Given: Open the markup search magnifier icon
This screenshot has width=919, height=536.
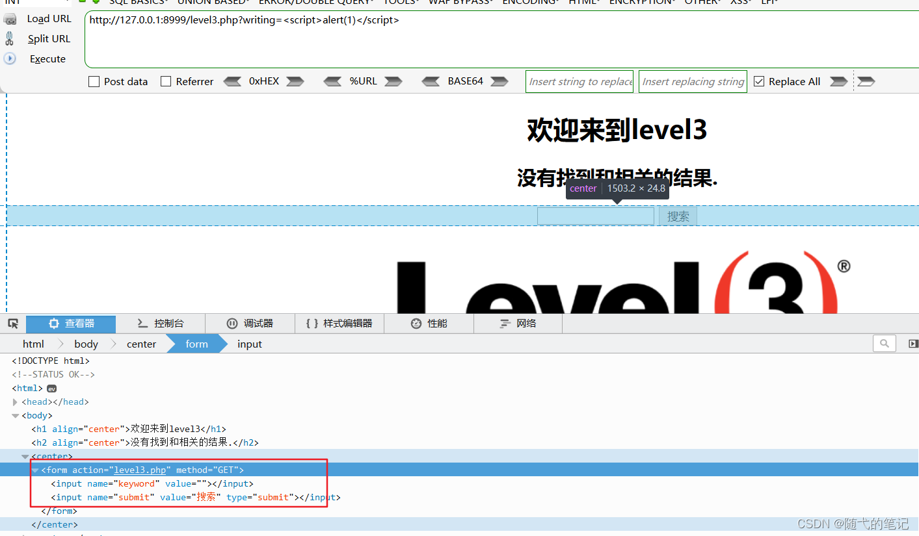Looking at the screenshot, I should pyautogui.click(x=885, y=343).
